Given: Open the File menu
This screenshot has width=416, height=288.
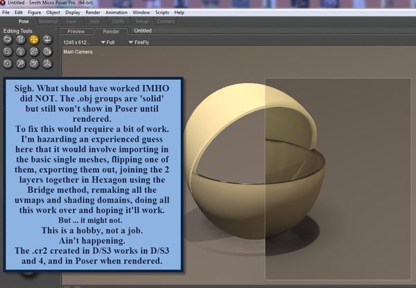Looking at the screenshot, I should point(6,12).
